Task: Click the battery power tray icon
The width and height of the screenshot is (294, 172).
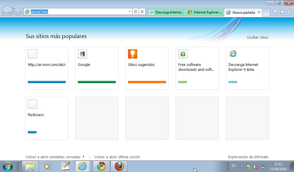Action: coord(262,166)
